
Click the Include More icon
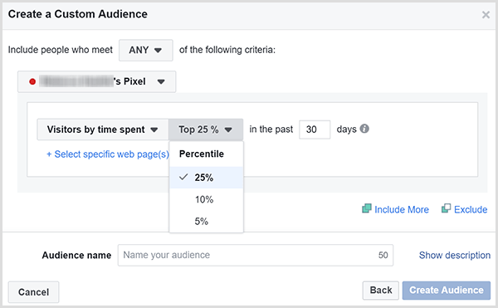tap(367, 208)
